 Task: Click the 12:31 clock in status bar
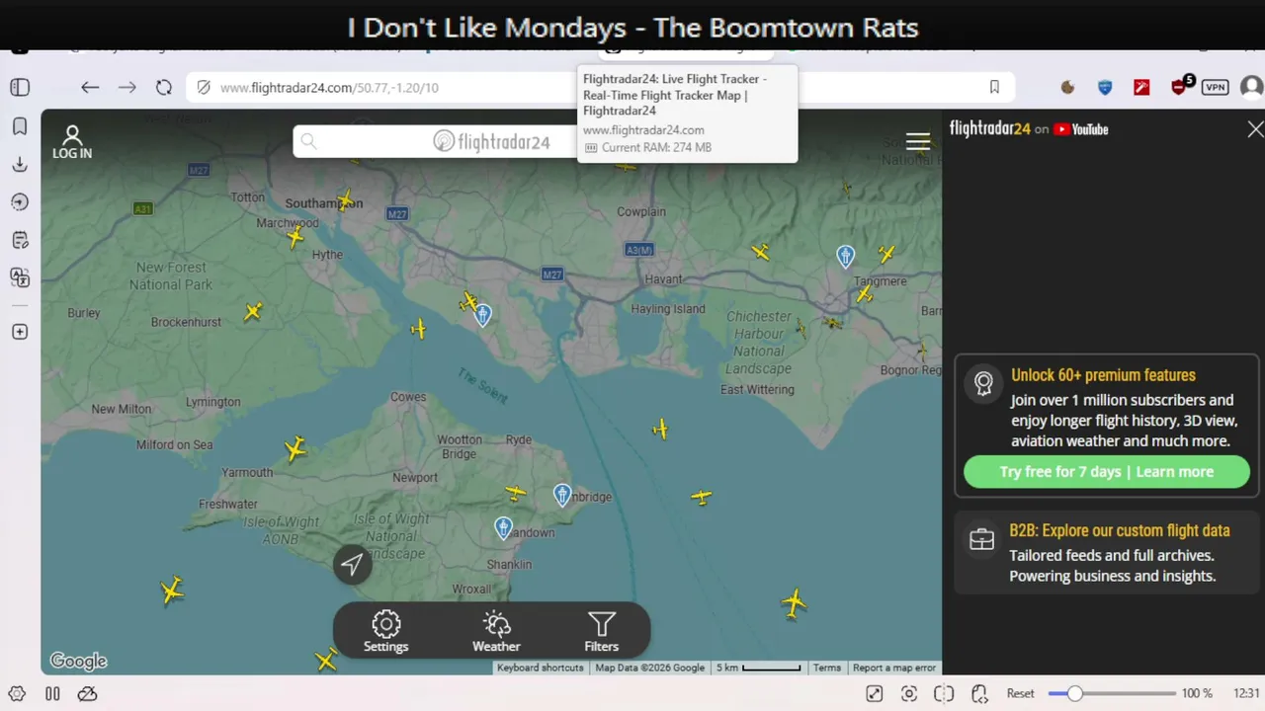pos(1246,693)
